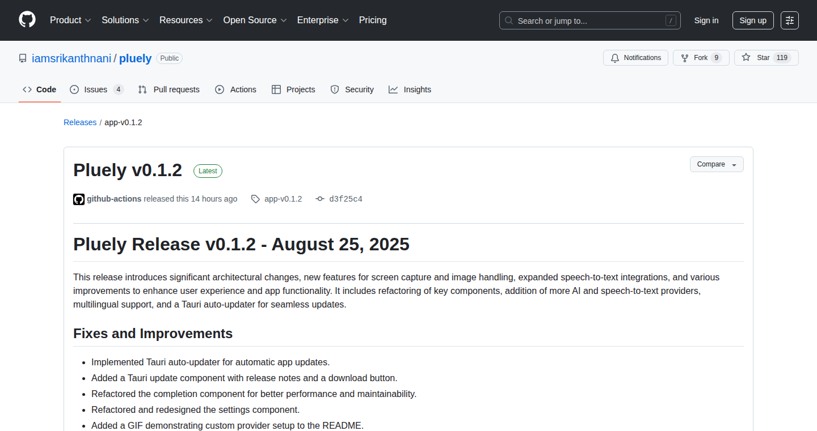The image size is (817, 431).
Task: Sign in to GitHub
Action: [x=706, y=20]
